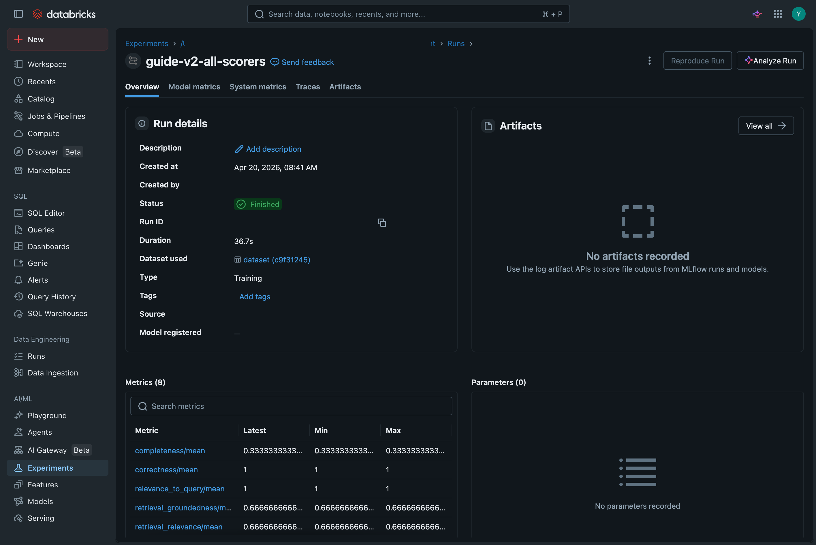Switch to the Model metrics tab
The width and height of the screenshot is (816, 545).
click(x=194, y=87)
